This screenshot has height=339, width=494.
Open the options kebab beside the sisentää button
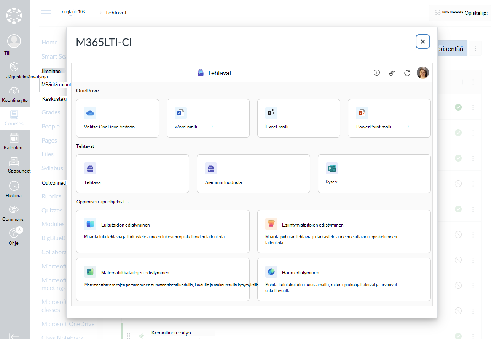click(x=475, y=49)
